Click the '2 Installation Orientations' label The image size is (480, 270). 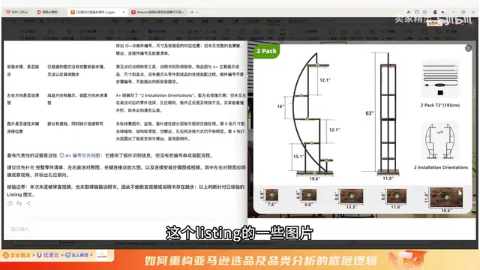click(x=441, y=167)
